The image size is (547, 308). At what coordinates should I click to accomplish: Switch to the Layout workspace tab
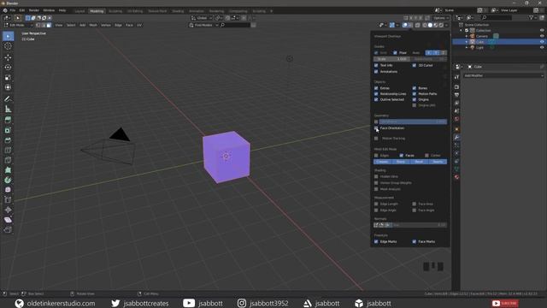click(79, 11)
